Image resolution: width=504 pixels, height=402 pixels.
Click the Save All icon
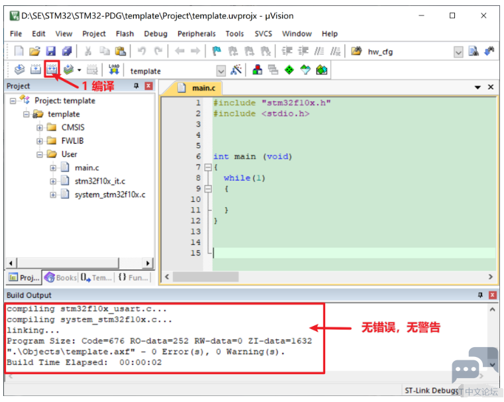click(67, 51)
